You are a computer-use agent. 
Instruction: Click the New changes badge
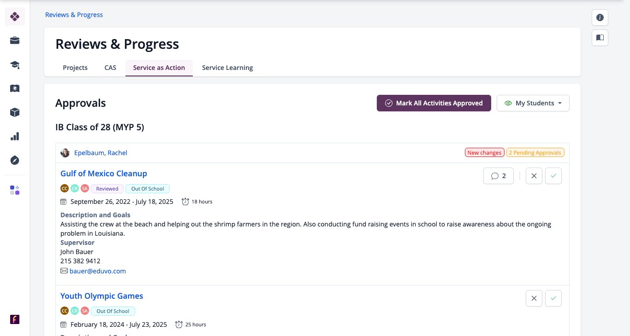pyautogui.click(x=484, y=153)
